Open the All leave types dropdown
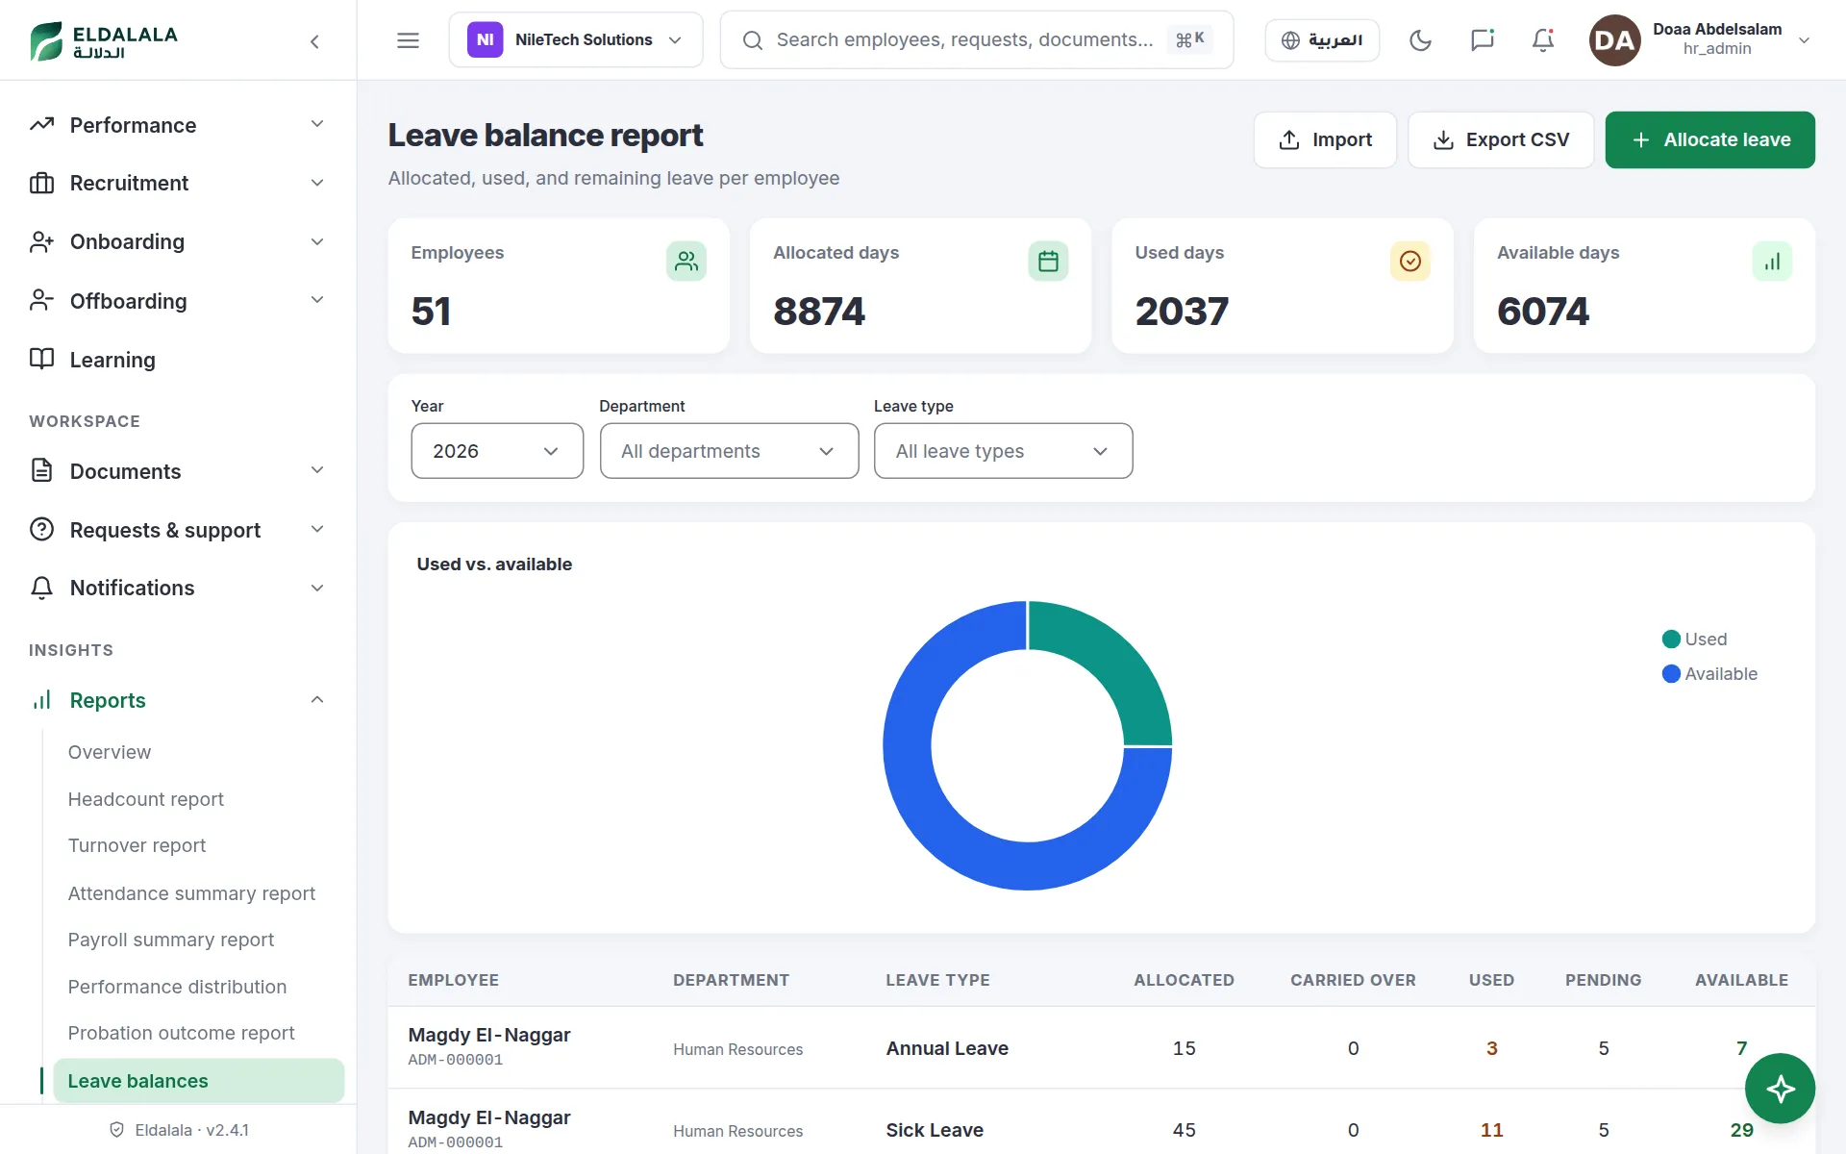The height and width of the screenshot is (1154, 1846). 1003,451
